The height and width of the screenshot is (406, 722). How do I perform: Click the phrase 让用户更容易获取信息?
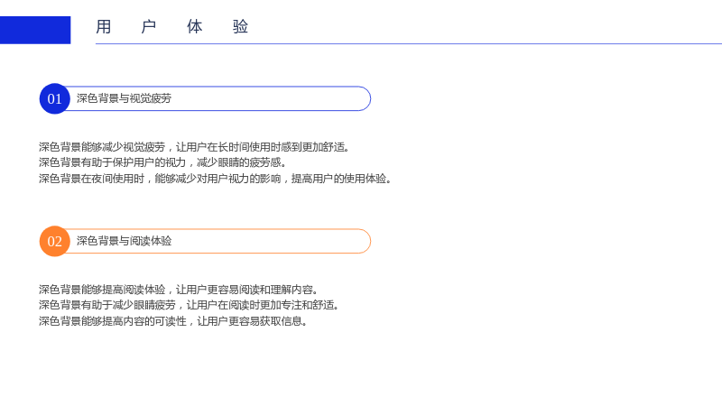pyautogui.click(x=250, y=321)
